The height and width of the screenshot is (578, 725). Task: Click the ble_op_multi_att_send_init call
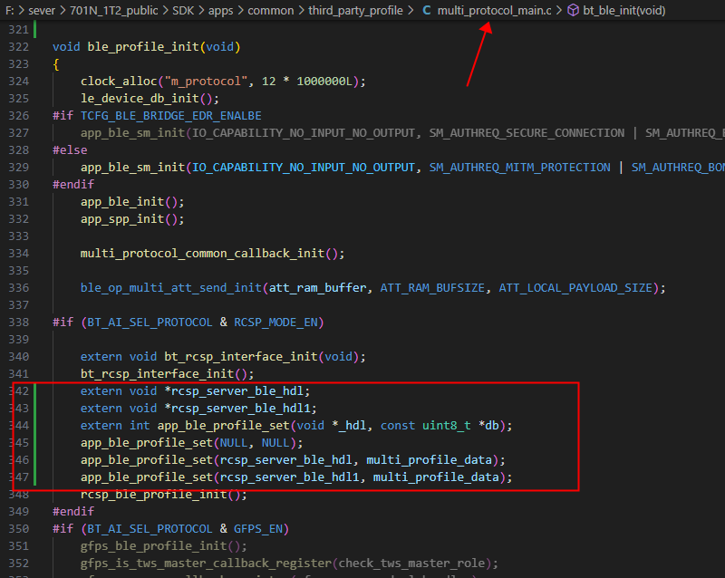[x=171, y=288]
